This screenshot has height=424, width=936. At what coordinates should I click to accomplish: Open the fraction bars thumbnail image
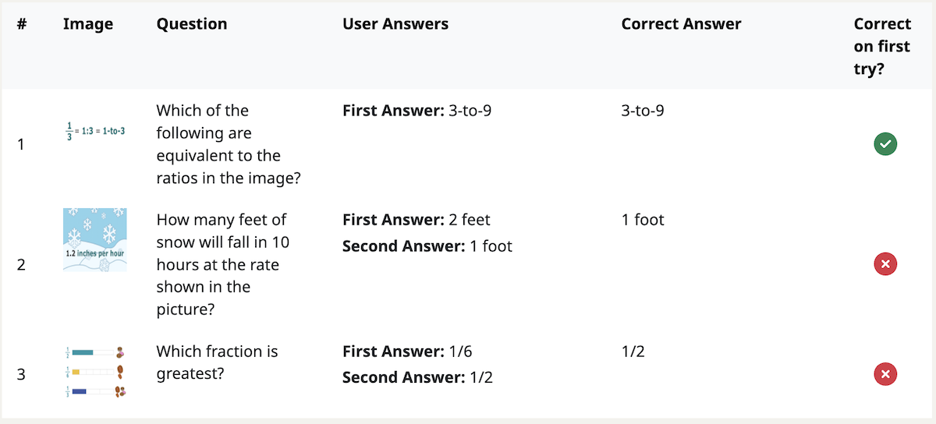pos(94,372)
